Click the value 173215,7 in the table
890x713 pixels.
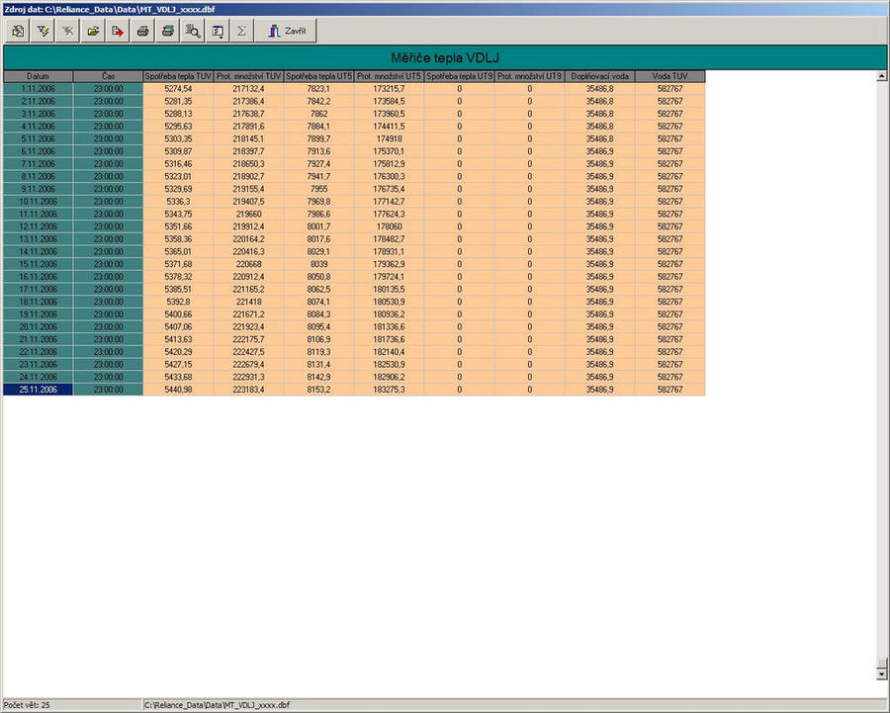click(389, 89)
